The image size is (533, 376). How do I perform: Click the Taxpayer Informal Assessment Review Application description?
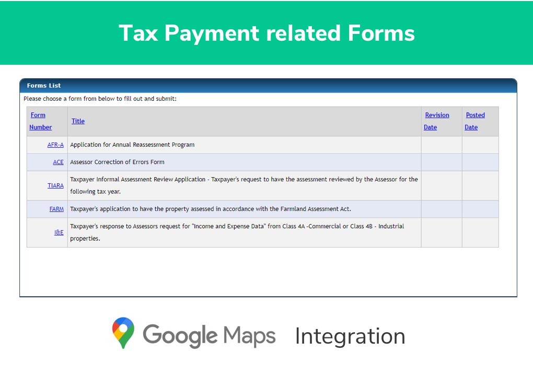pyautogui.click(x=244, y=185)
